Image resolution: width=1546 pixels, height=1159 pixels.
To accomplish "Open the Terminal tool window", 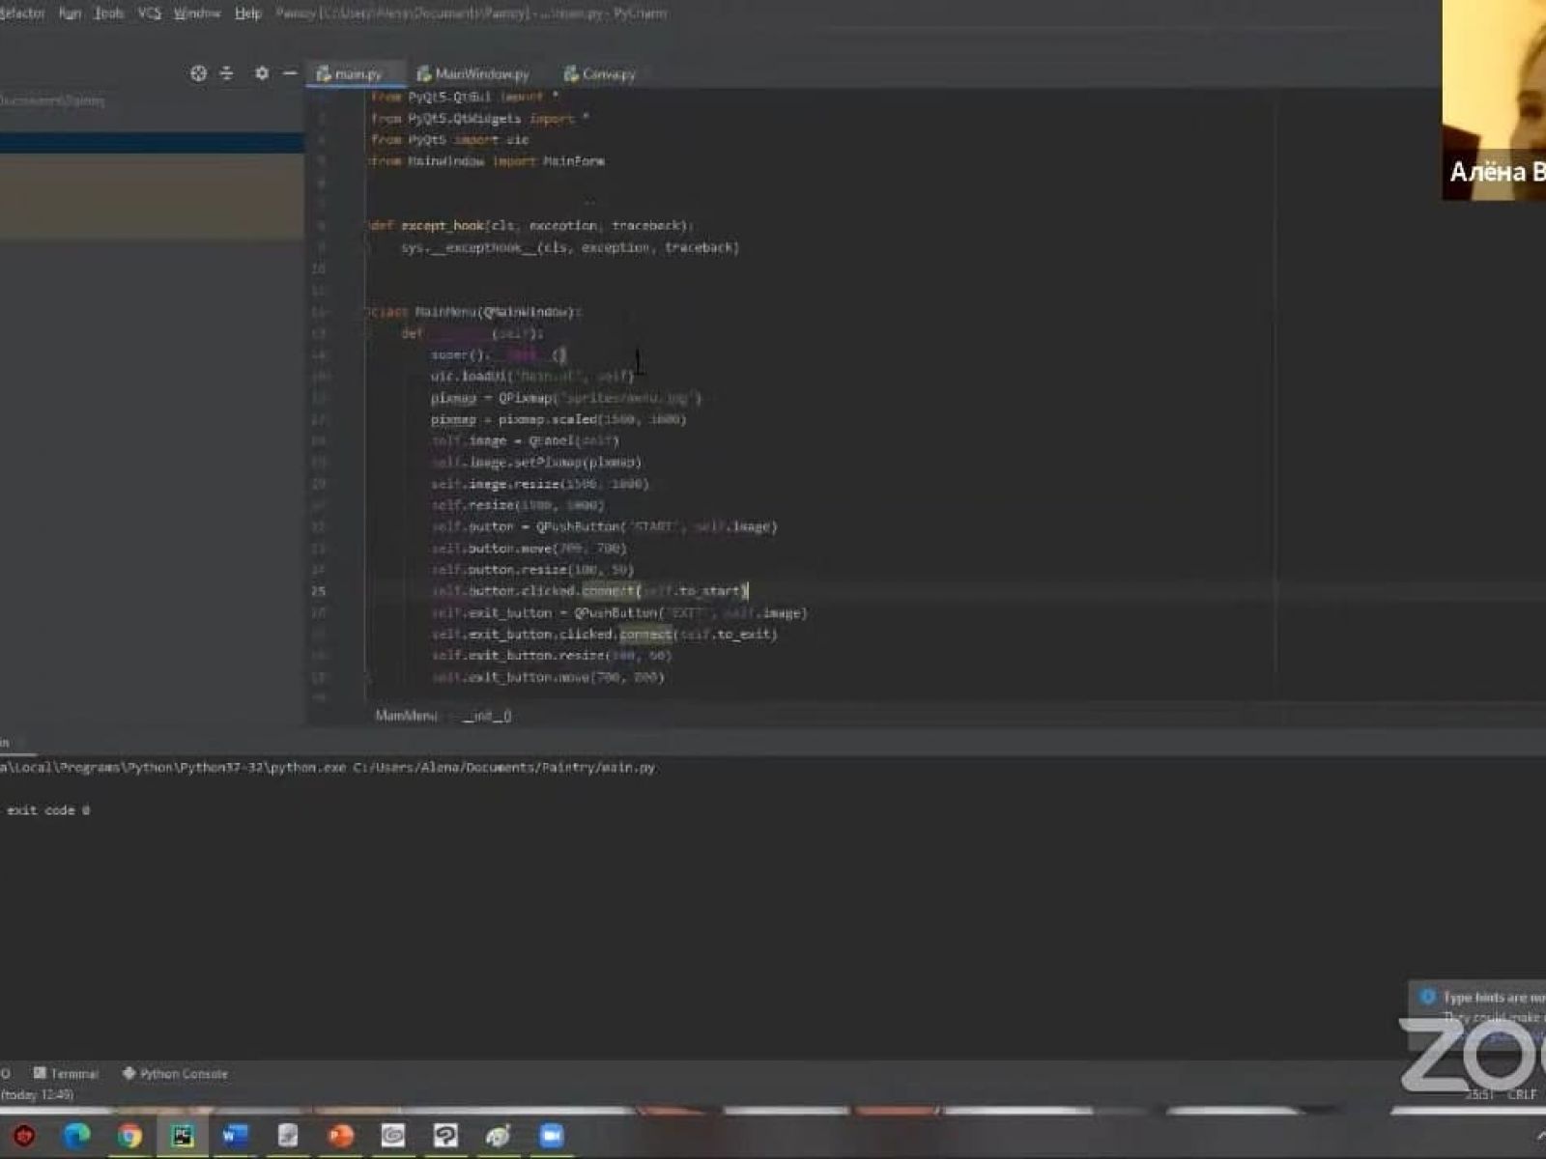I will click(x=66, y=1073).
